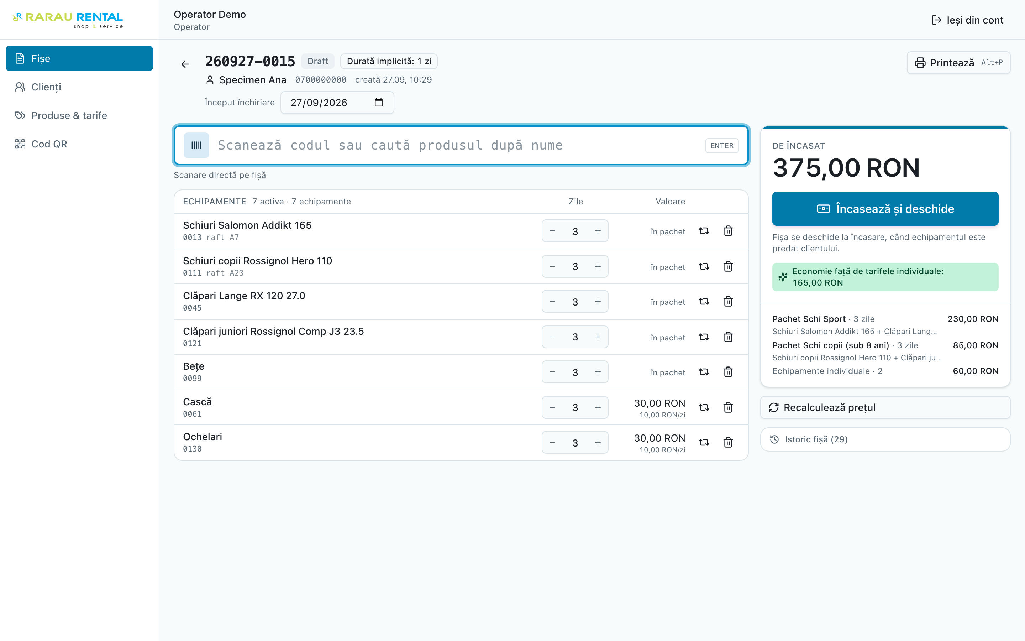The image size is (1025, 641).
Task: Increase days for Bețe
Action: pos(598,372)
